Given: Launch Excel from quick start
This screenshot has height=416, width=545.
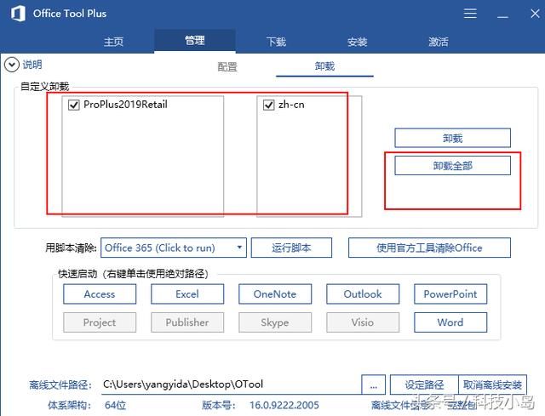Looking at the screenshot, I should coord(187,294).
